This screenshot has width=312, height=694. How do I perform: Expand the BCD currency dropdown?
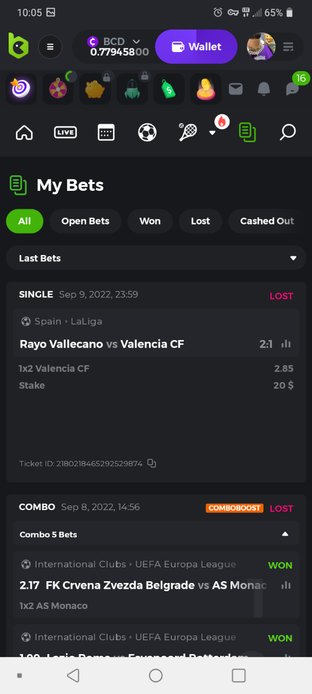pyautogui.click(x=136, y=41)
